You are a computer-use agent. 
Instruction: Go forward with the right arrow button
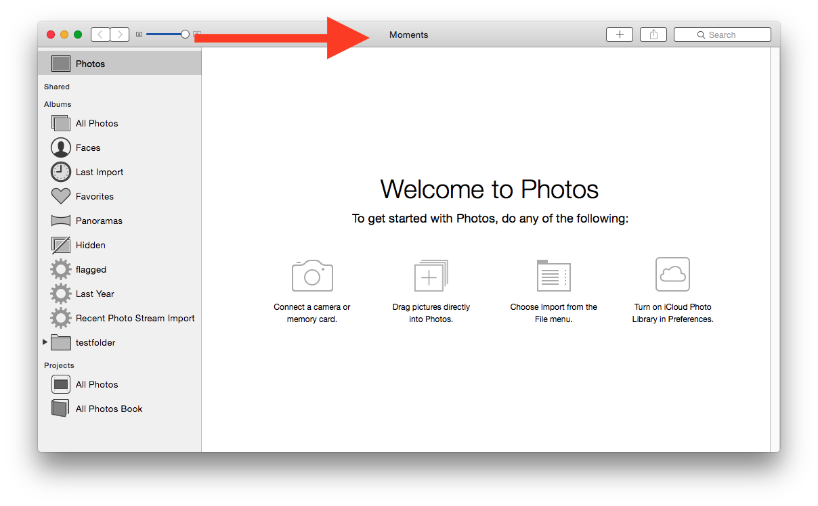click(x=120, y=34)
